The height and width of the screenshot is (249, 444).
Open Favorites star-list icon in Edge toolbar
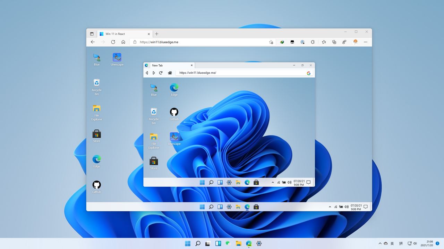[324, 42]
